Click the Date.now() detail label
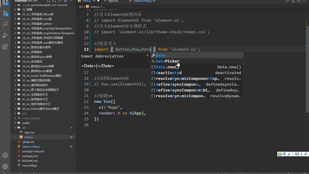Image resolution: width=309 pixels, height=174 pixels. (229, 67)
